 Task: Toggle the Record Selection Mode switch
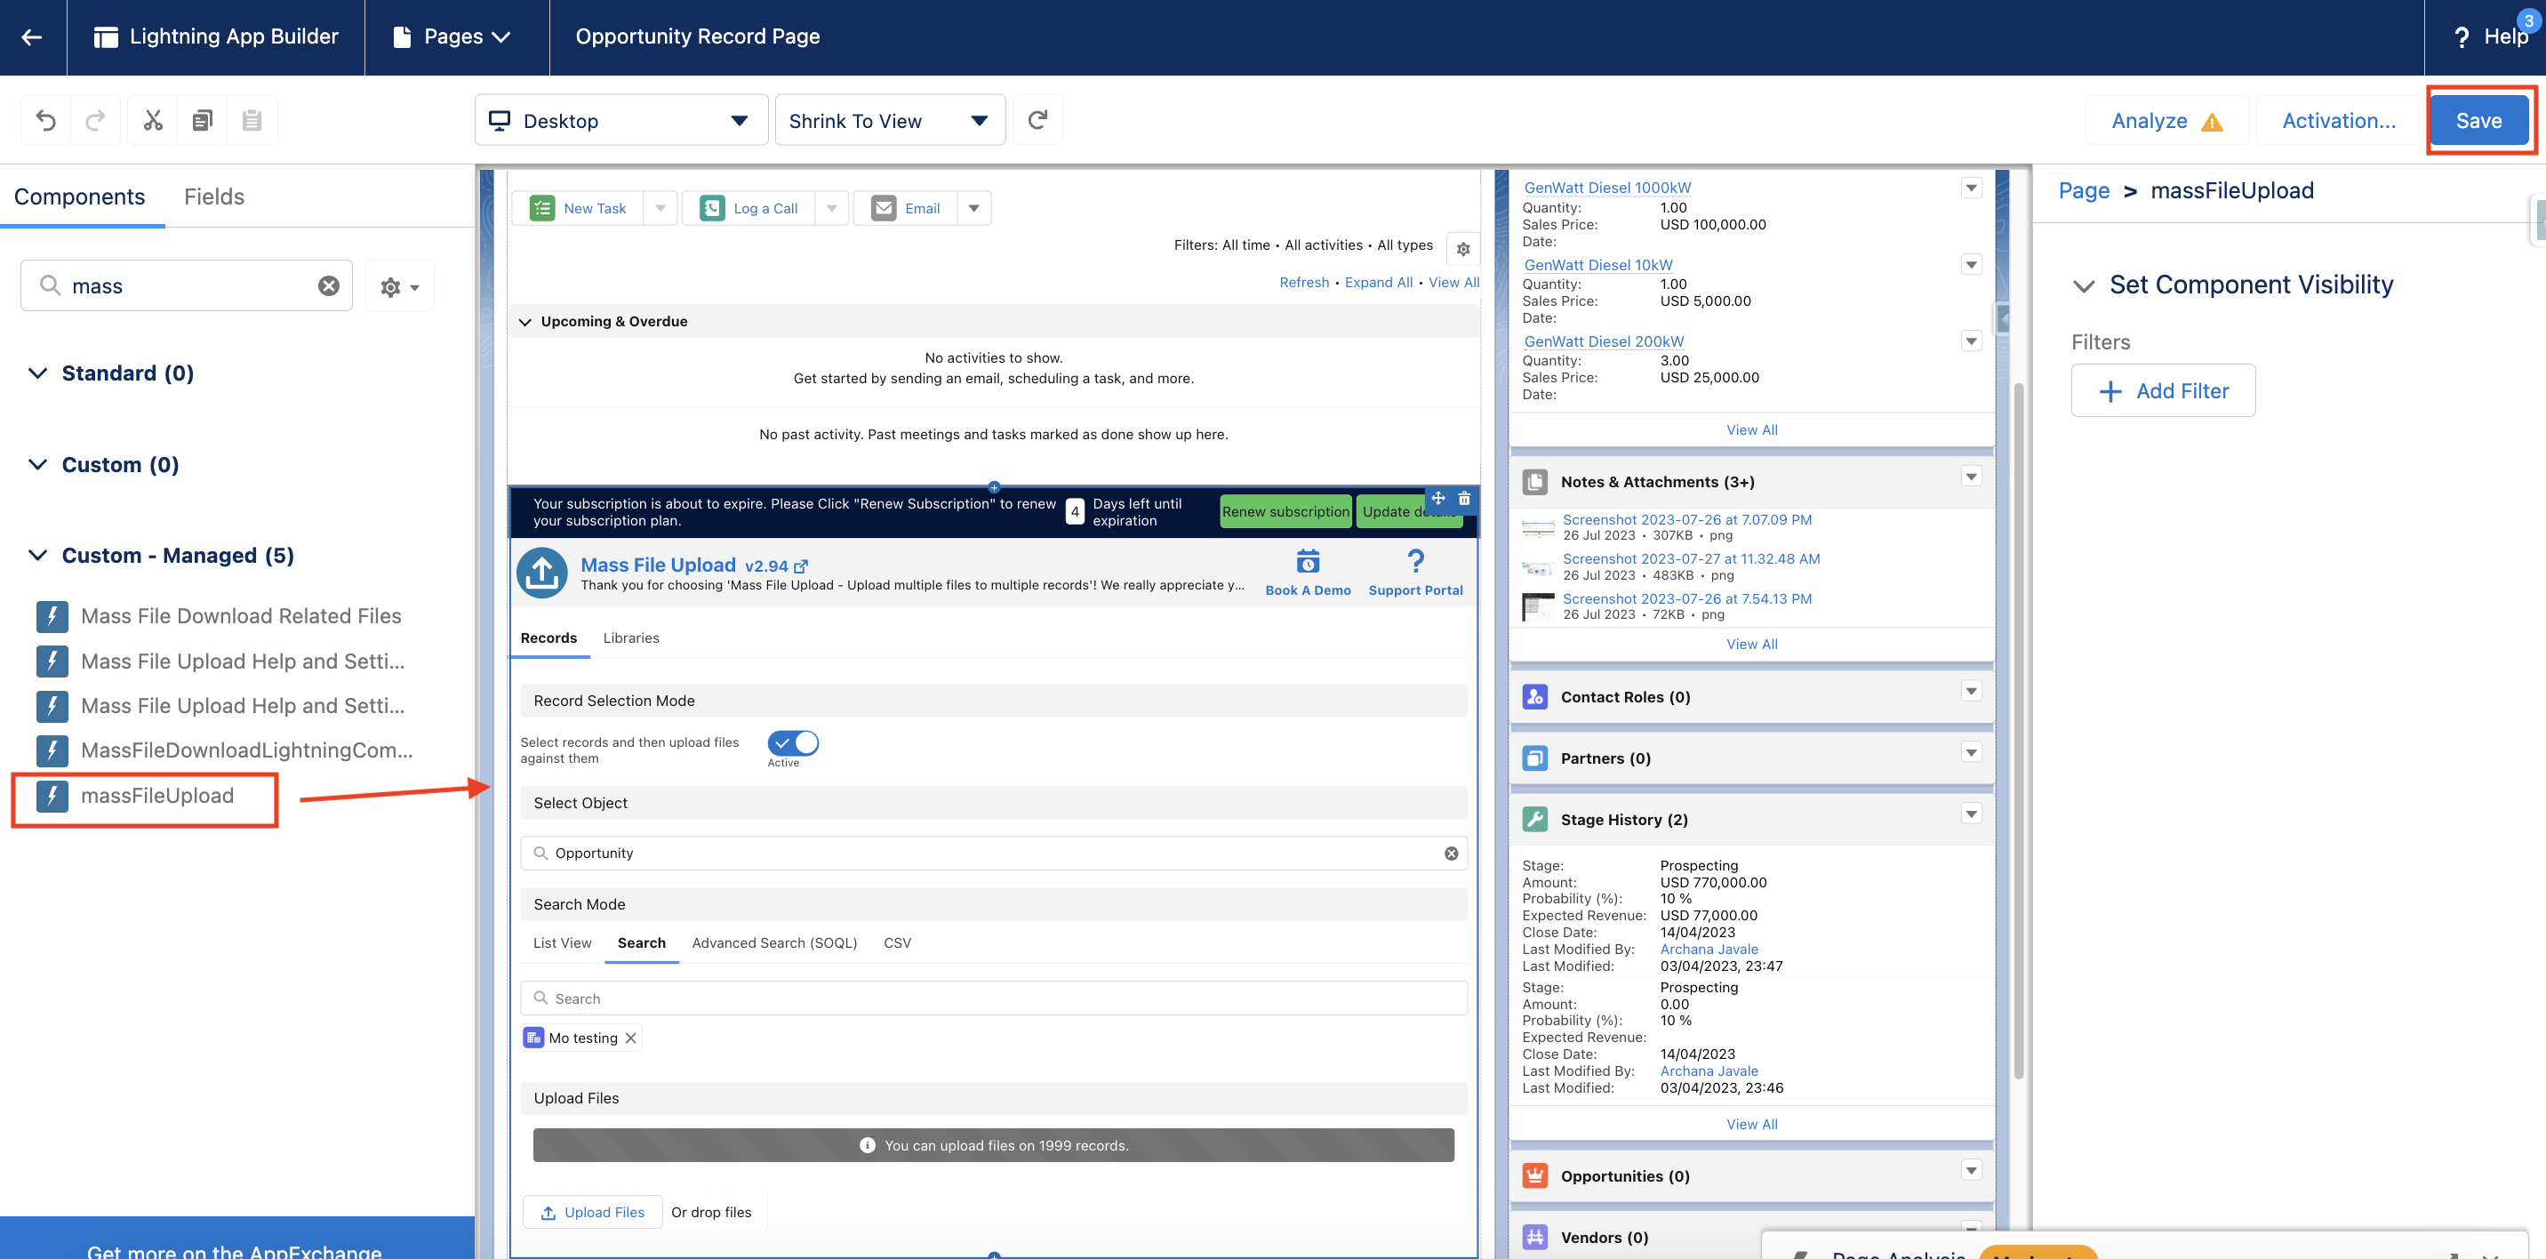(793, 742)
